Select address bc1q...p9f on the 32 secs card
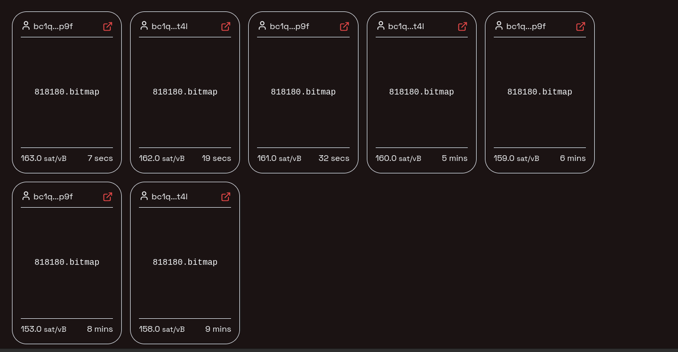Viewport: 678px width, 352px height. (x=289, y=27)
